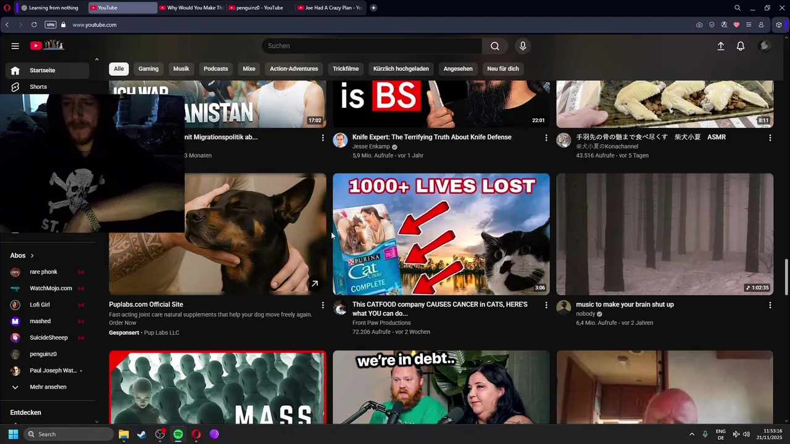This screenshot has width=790, height=444.
Task: Click the YouTube Suchen search field
Action: click(372, 46)
